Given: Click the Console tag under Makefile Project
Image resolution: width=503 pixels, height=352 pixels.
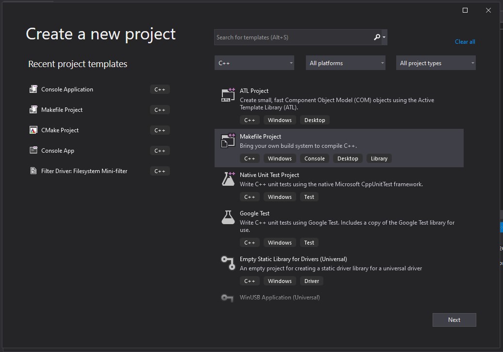Looking at the screenshot, I should pos(315,158).
